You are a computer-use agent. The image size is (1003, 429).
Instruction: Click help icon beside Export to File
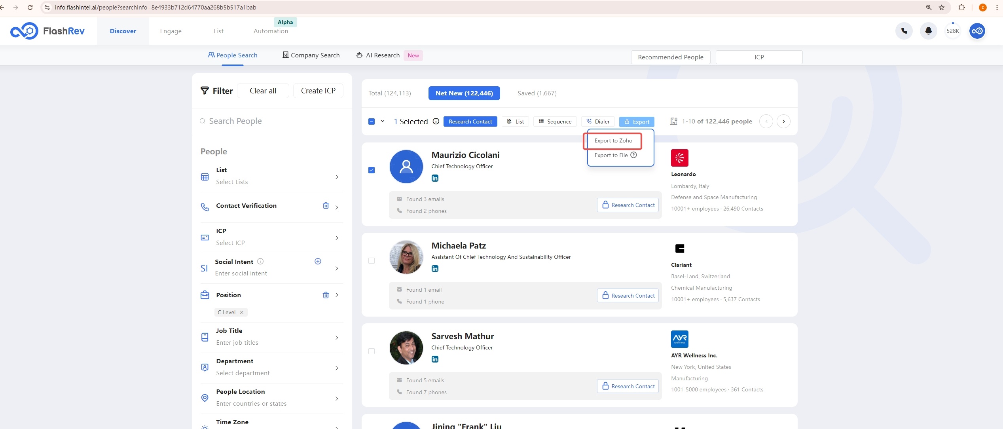coord(633,155)
